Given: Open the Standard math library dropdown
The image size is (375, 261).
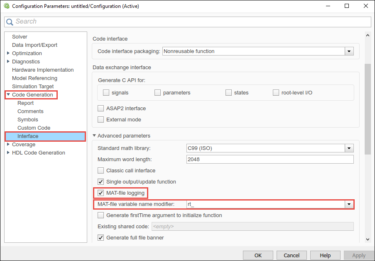Looking at the screenshot, I should [349, 148].
